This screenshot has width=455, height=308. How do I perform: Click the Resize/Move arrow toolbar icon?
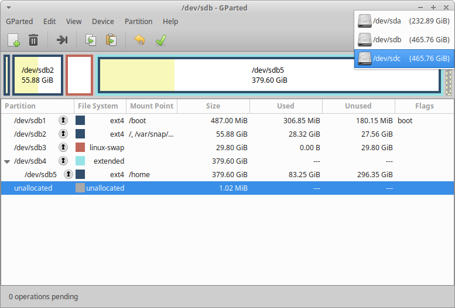62,40
